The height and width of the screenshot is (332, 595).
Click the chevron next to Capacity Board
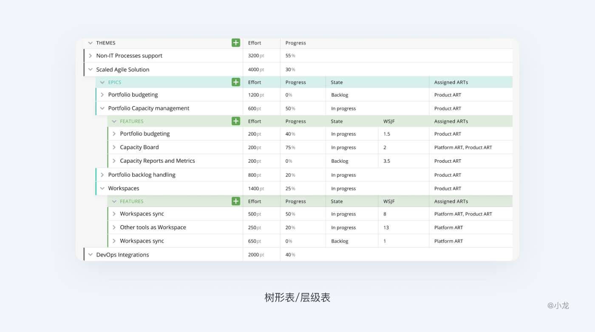[x=114, y=147]
